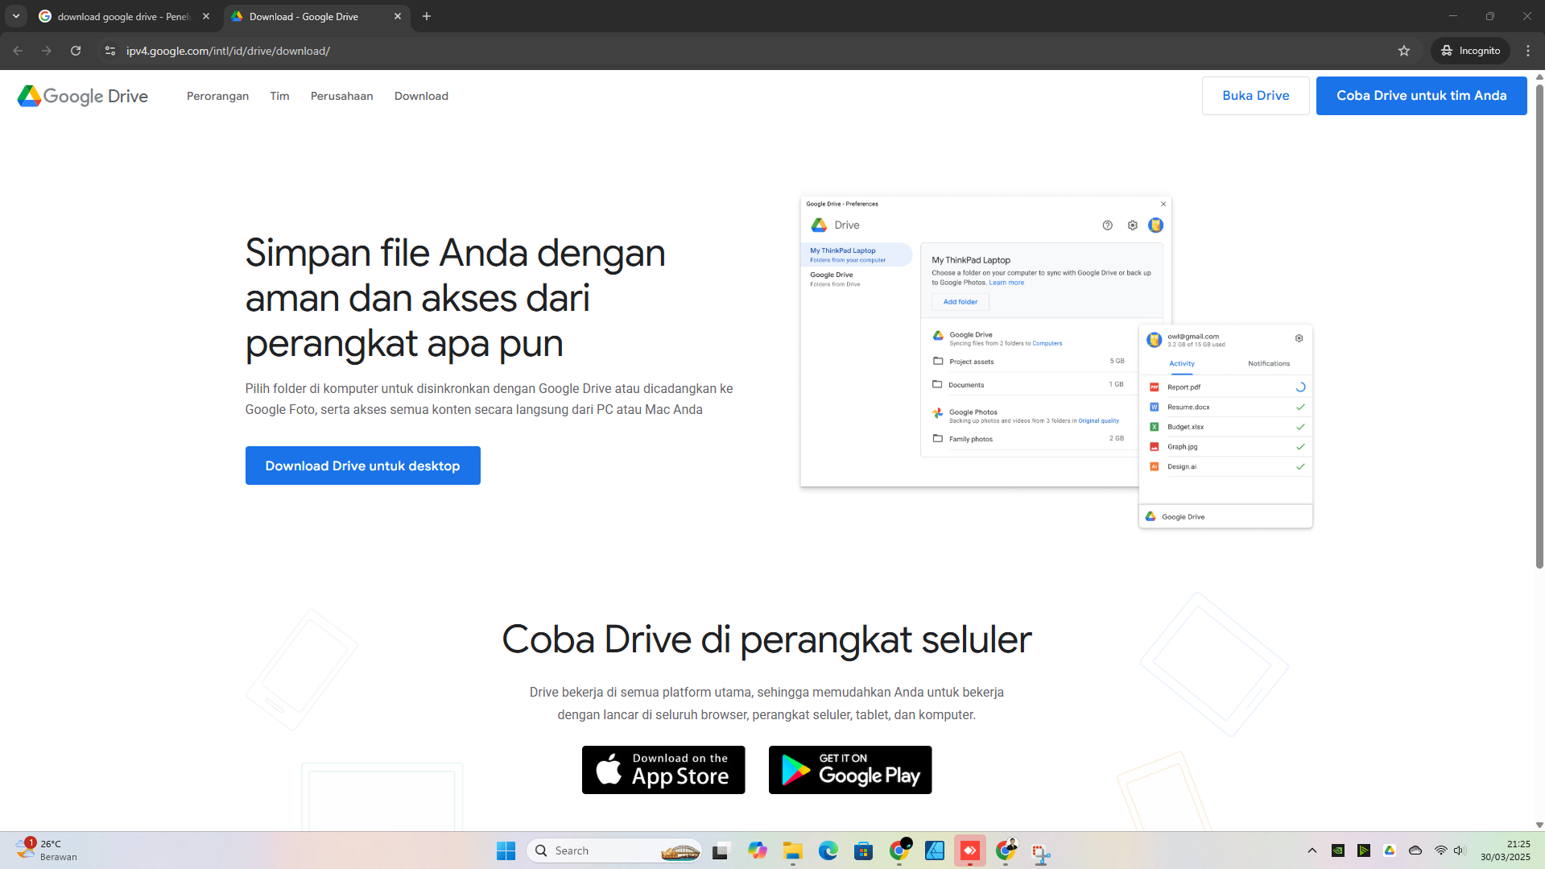1545x869 pixels.
Task: Open Task View from taskbar
Action: pos(721,850)
